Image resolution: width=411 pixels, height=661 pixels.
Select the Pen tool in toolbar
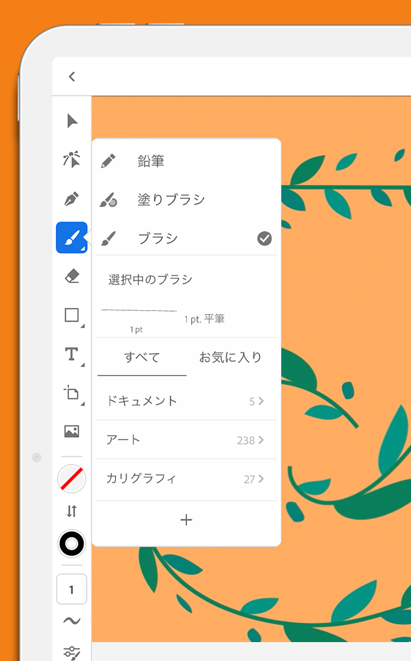(x=72, y=198)
